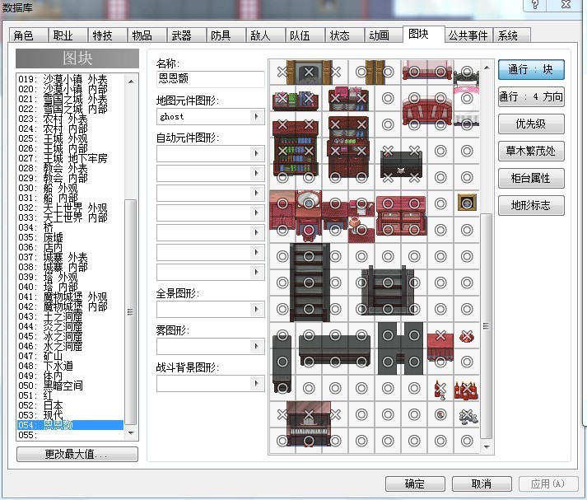587x500 pixels.
Task: Click the red sofa tile
Action: click(x=426, y=111)
